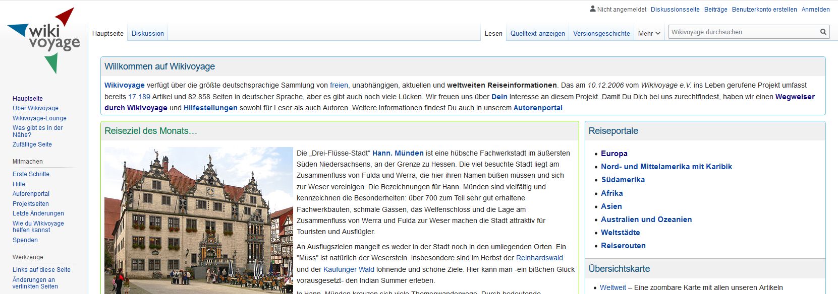Open Hauptseite in the sidebar
This screenshot has width=838, height=294.
click(28, 99)
